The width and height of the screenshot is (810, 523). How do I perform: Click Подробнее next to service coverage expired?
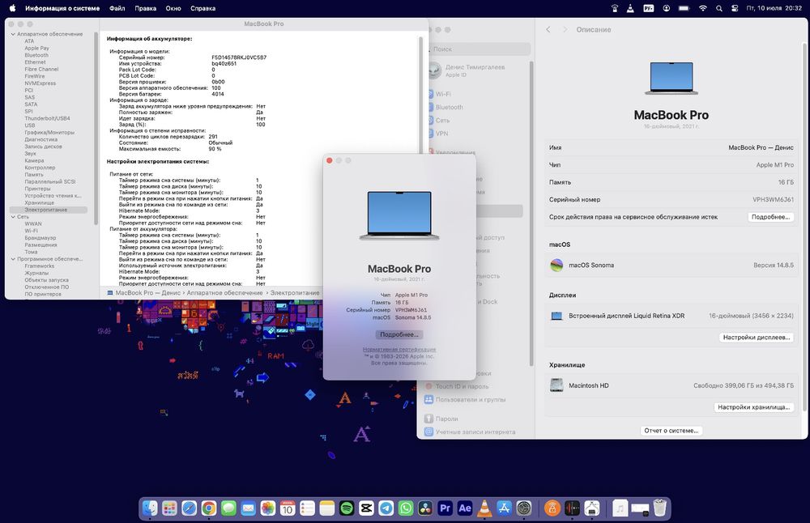(771, 217)
